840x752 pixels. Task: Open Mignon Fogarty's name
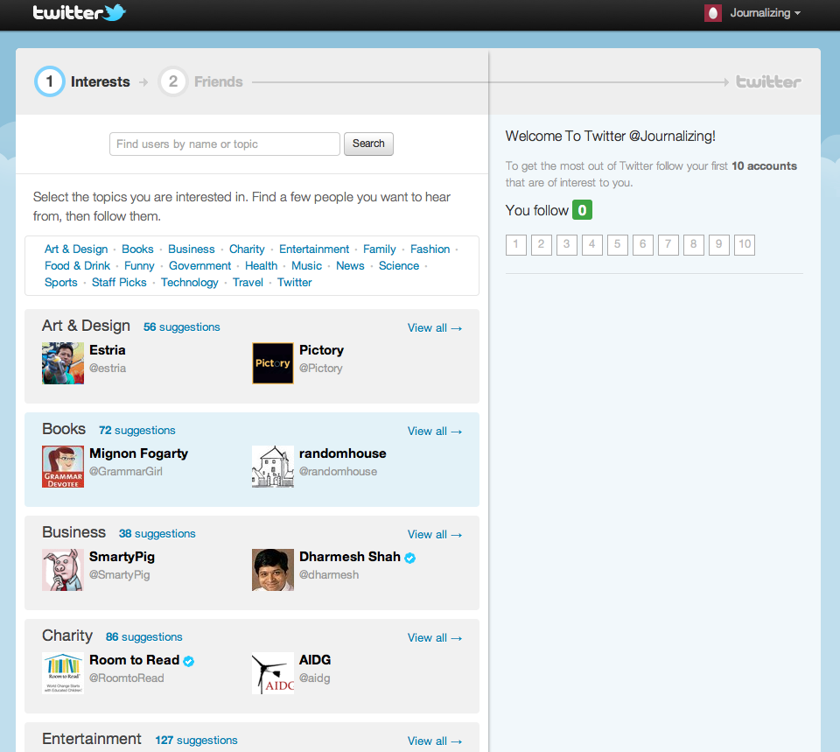[x=139, y=453]
